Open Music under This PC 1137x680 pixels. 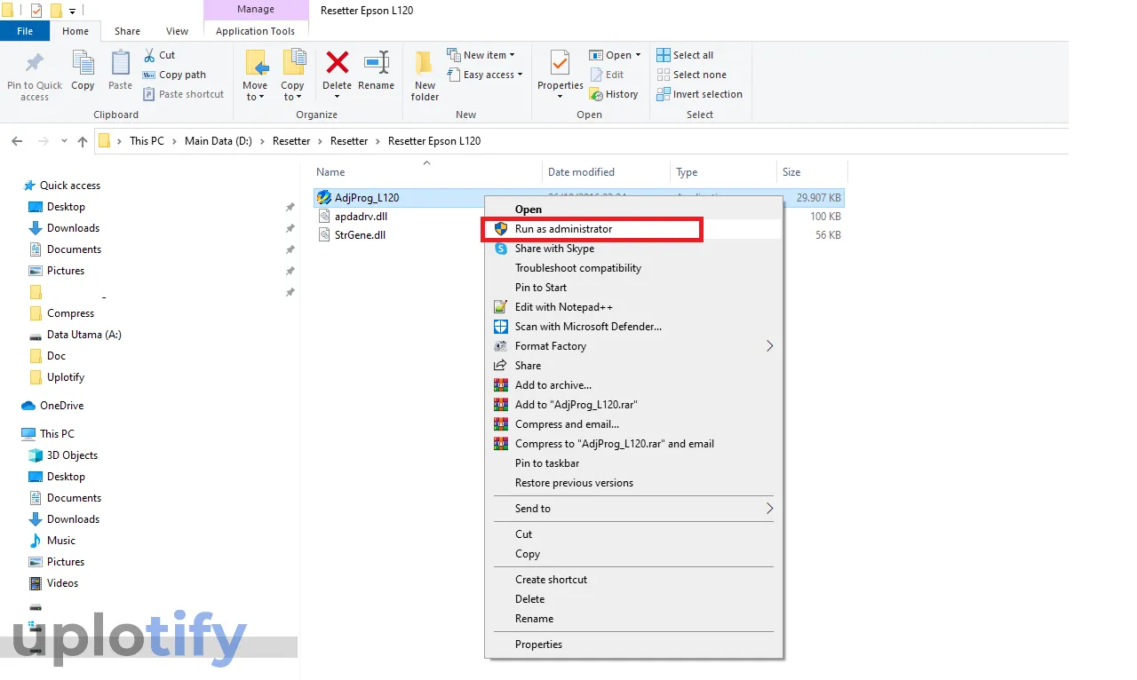click(x=60, y=541)
